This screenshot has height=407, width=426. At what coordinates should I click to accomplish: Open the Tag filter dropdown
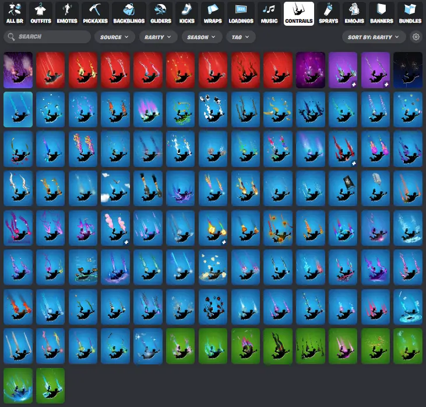241,37
